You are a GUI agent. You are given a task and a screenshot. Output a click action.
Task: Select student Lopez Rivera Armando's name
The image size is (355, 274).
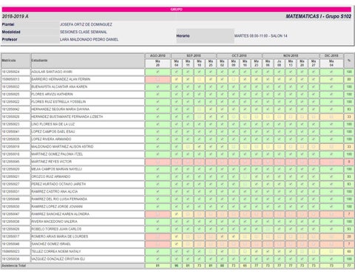(x=51, y=139)
